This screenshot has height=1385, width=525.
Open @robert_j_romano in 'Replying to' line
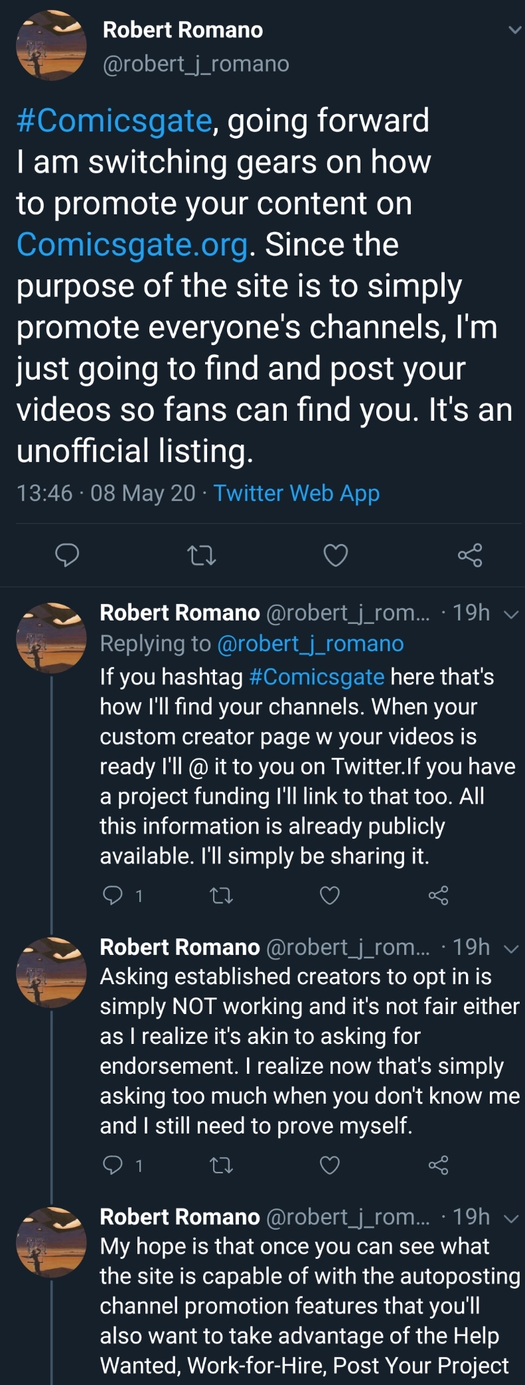[x=311, y=644]
